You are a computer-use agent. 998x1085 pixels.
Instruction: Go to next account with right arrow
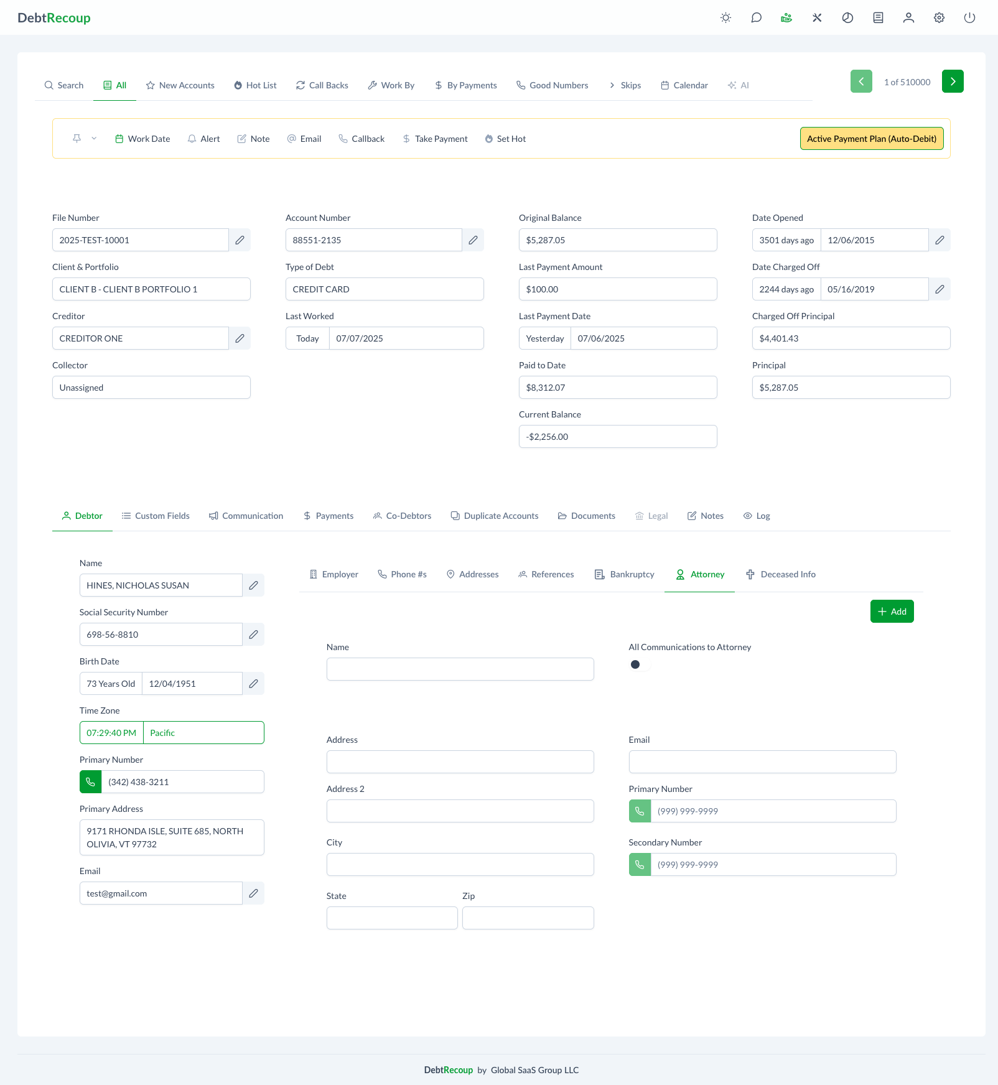point(952,81)
